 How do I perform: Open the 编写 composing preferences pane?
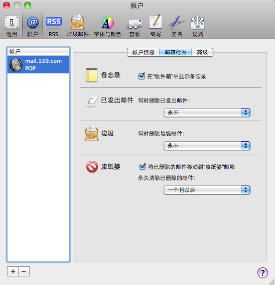(156, 26)
